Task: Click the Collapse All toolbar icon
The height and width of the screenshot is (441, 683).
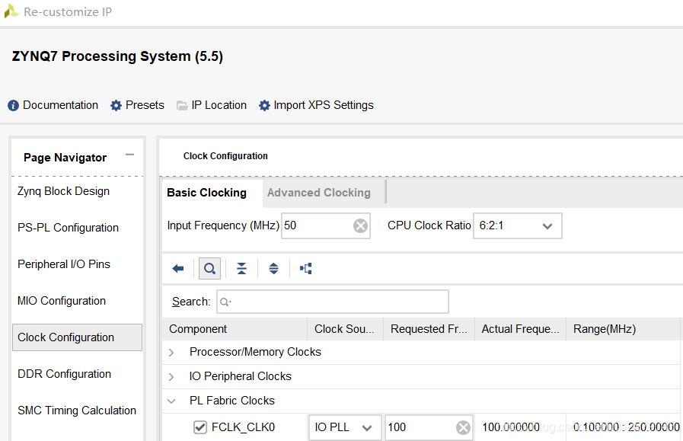Action: pos(241,268)
